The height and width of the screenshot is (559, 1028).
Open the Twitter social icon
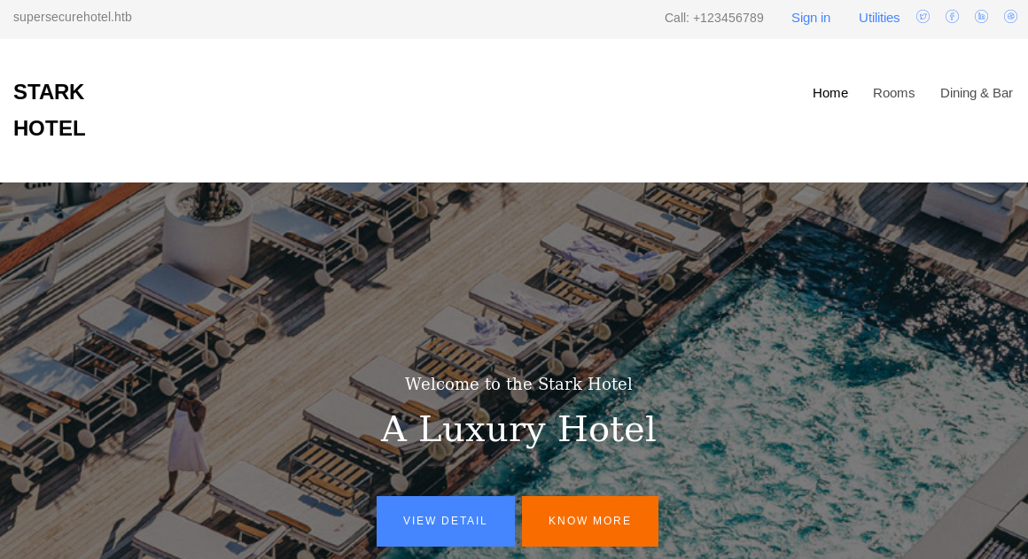point(923,17)
